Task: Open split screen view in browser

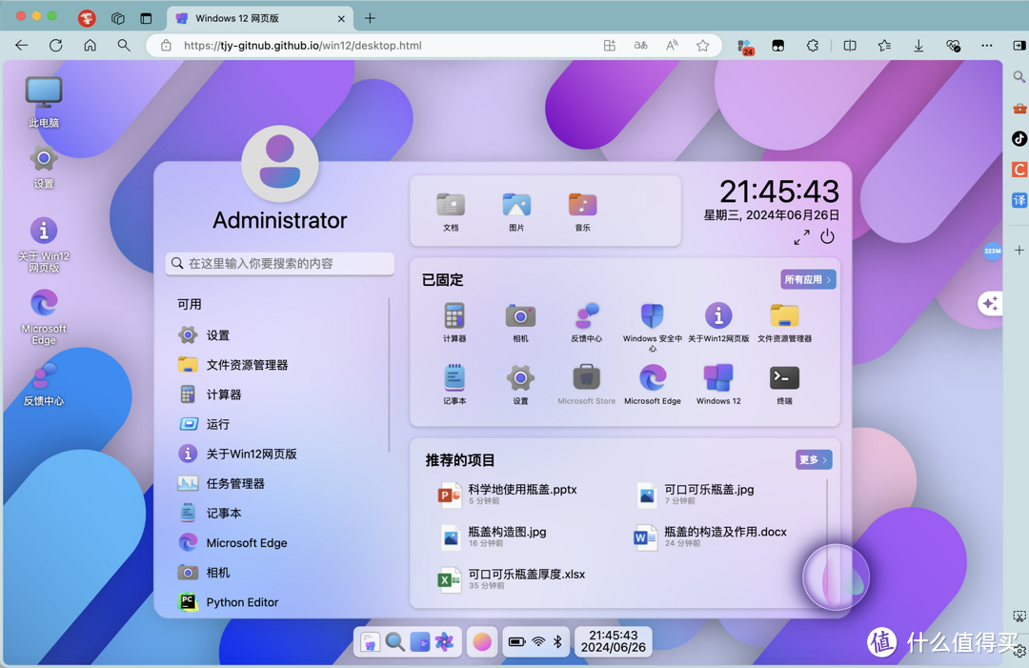Action: click(x=850, y=46)
